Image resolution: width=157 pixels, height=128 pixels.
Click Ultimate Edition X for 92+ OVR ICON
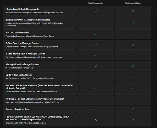(x=96, y=120)
